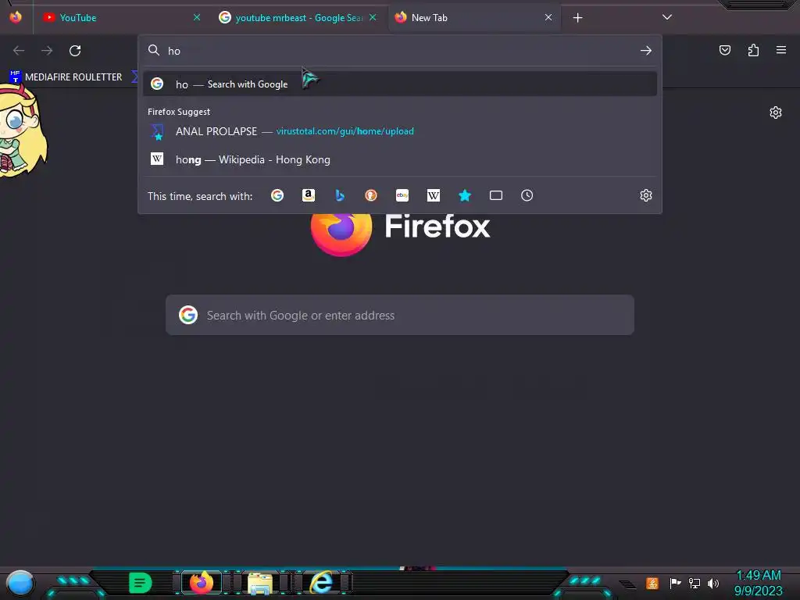Open search settings gear in dropdown
Screen dimensions: 800x600
pyautogui.click(x=646, y=195)
